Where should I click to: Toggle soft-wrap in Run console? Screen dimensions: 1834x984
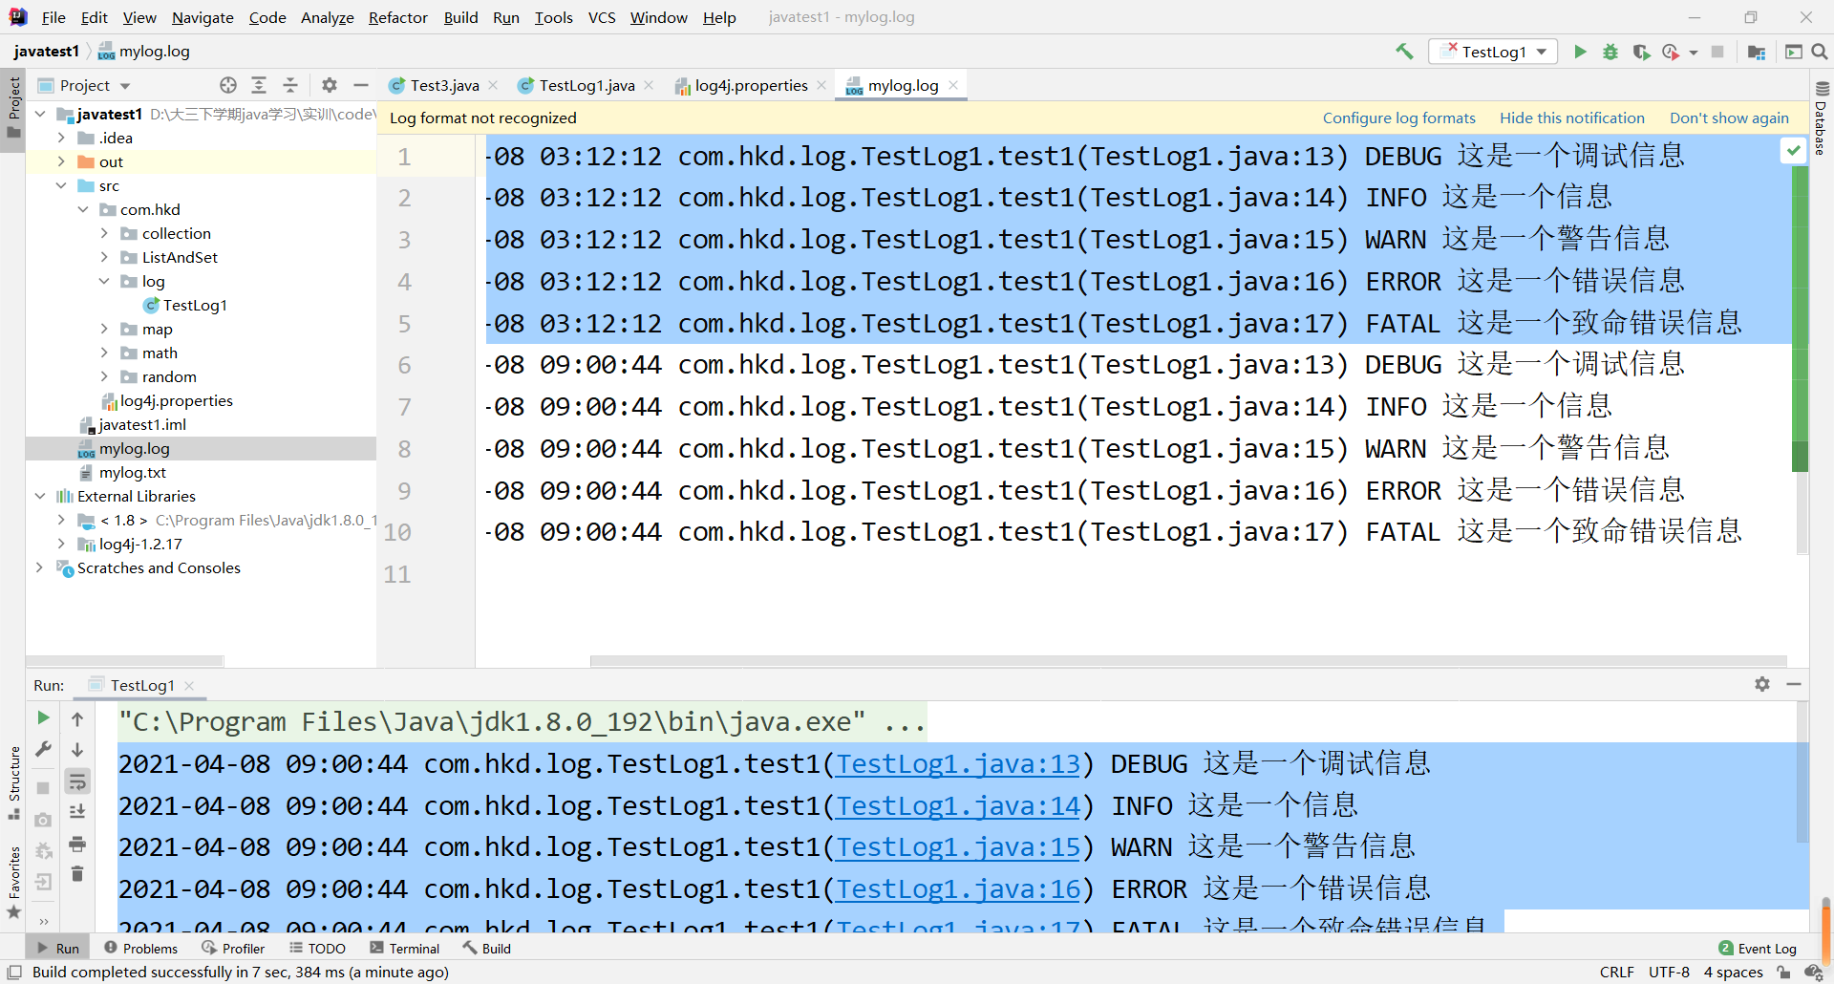tap(77, 781)
